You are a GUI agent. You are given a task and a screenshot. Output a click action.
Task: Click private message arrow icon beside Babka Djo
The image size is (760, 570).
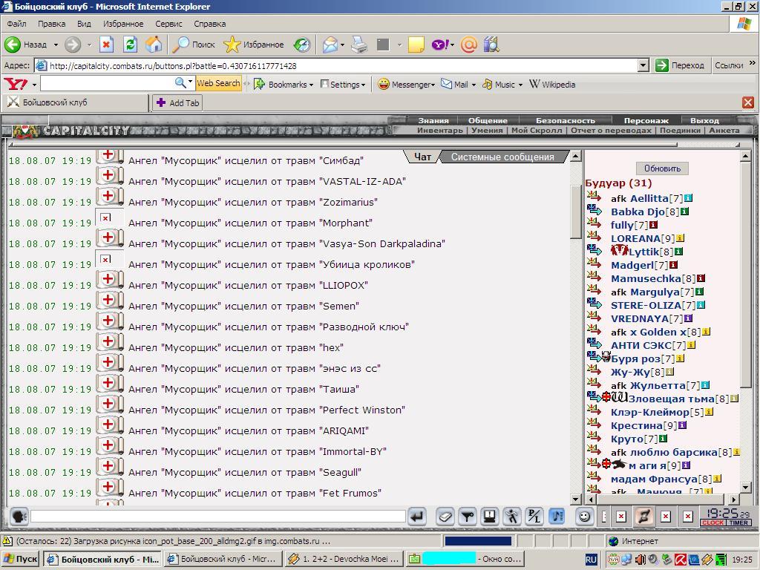(x=594, y=210)
